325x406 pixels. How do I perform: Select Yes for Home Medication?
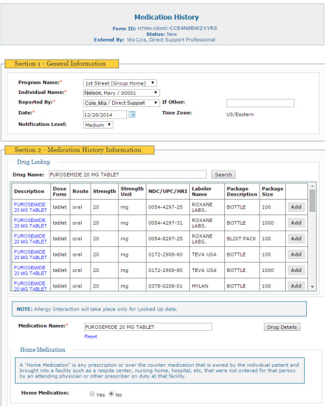coord(92,394)
